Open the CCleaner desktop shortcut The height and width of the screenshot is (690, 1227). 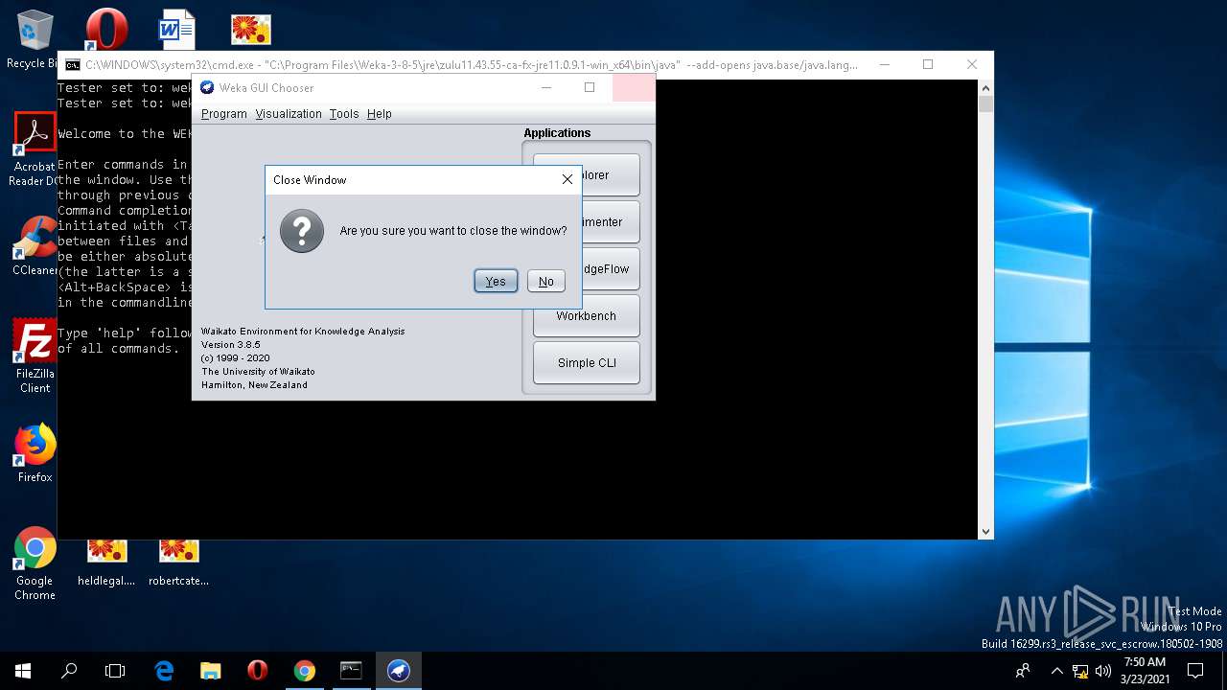click(x=35, y=246)
